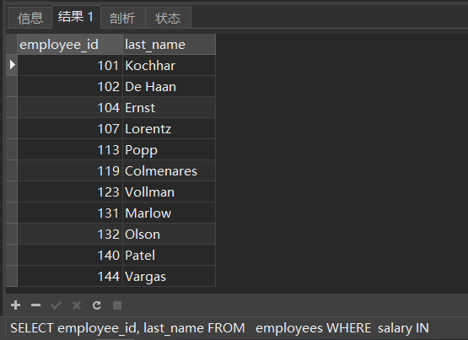Screen dimensions: 468x340
Task: Click the row selector beside Olson row
Action: point(12,234)
